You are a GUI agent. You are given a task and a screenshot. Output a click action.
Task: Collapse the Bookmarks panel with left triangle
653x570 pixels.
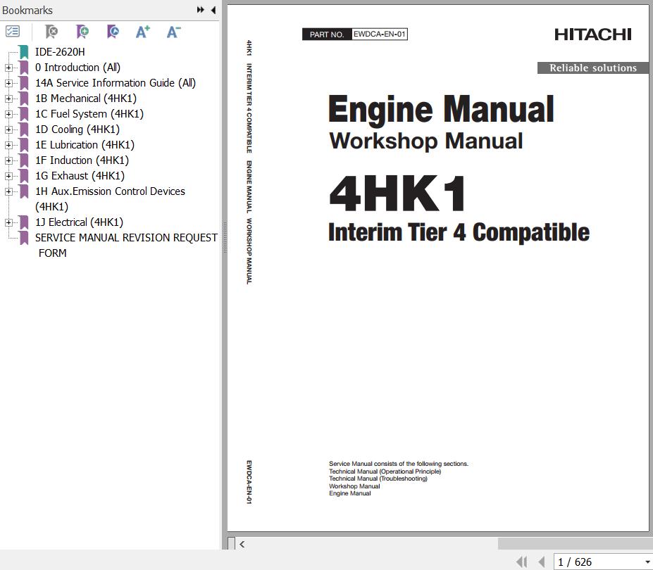213,10
